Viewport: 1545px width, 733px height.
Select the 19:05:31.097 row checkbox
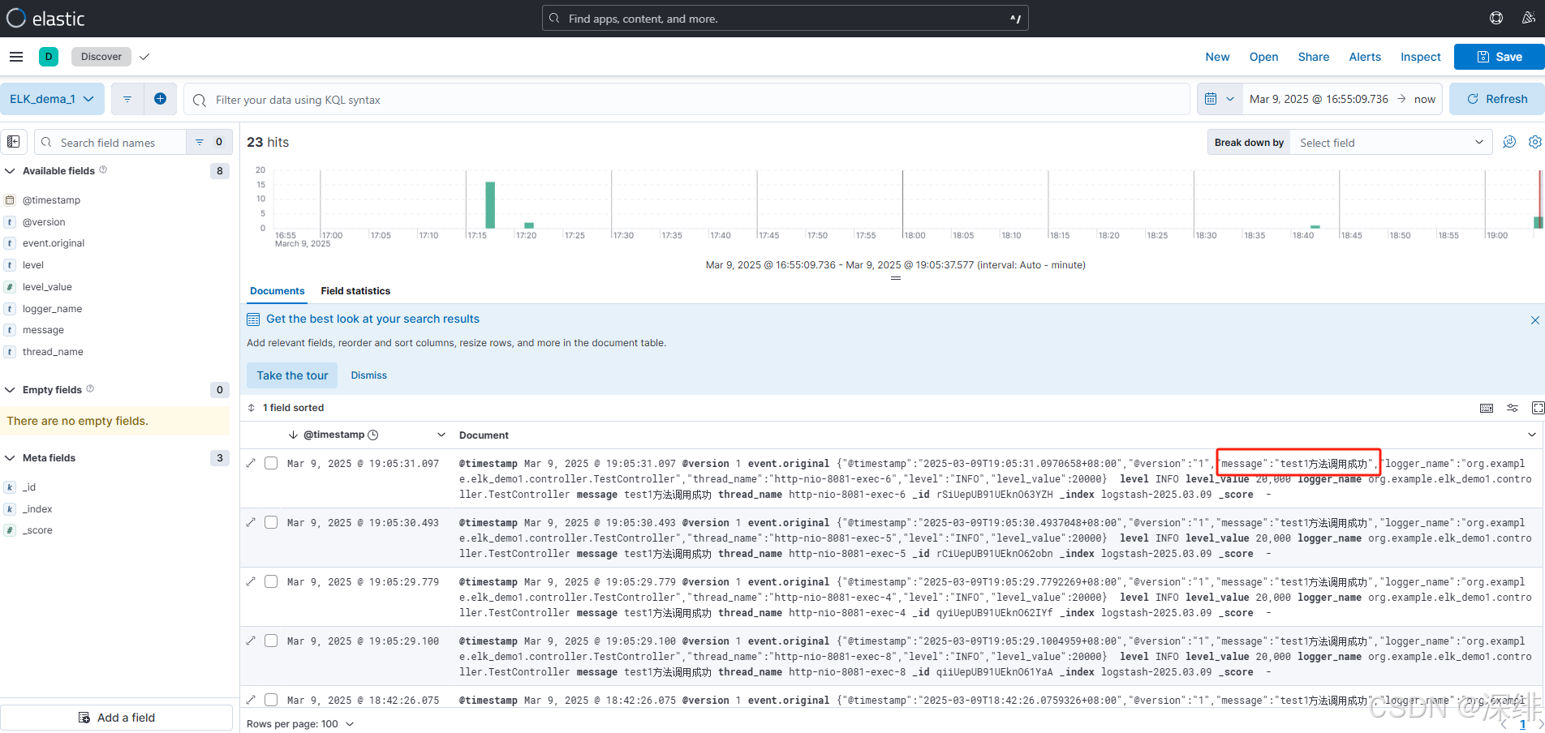click(271, 463)
